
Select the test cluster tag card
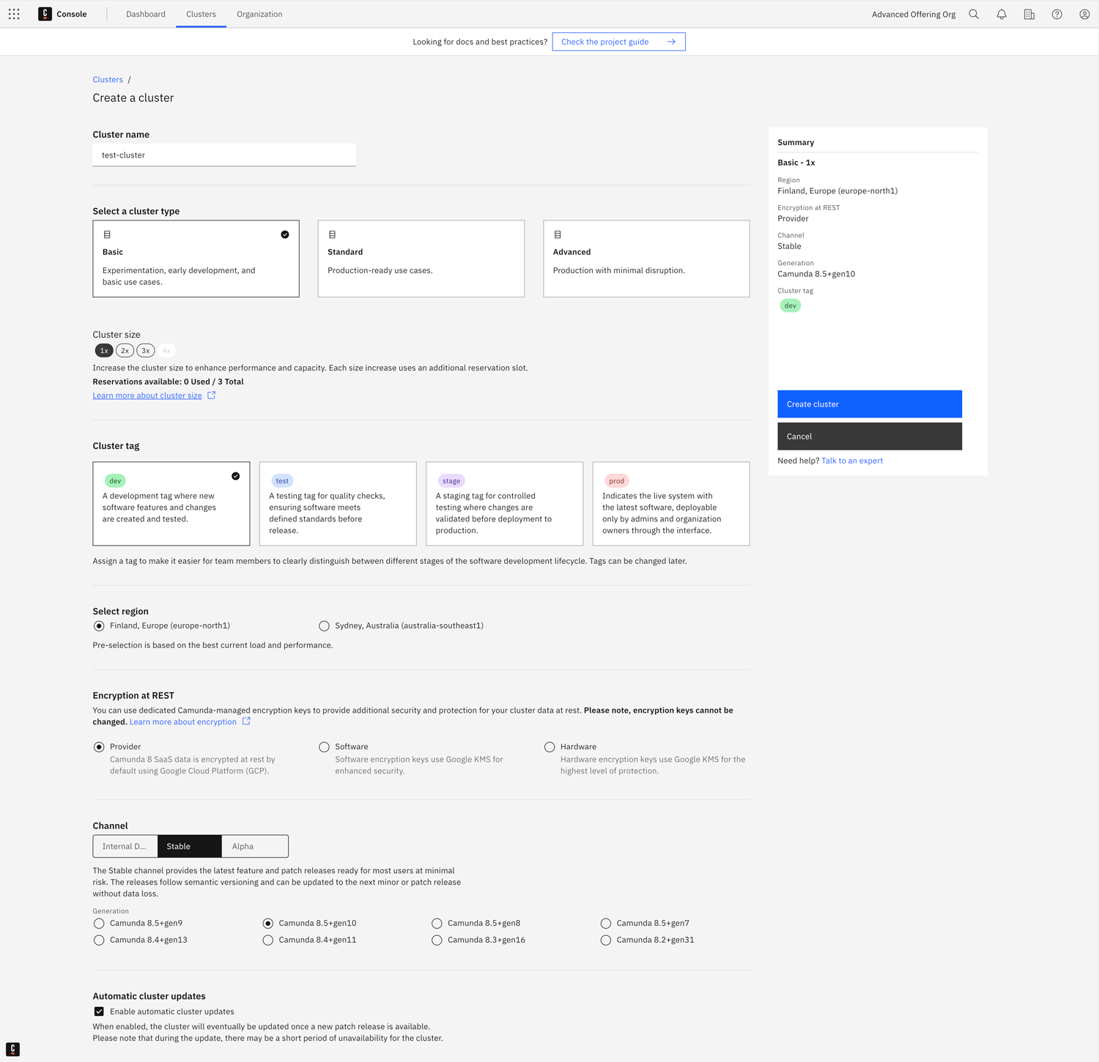point(338,503)
